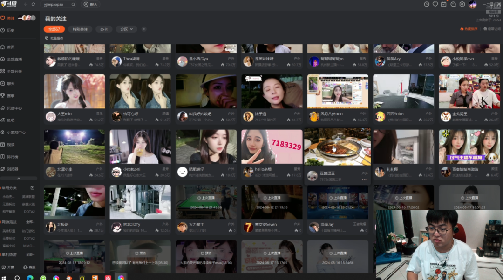Switch sorting to 最常访问
Image resolution: width=503 pixels, height=280 pixels.
pos(492,29)
